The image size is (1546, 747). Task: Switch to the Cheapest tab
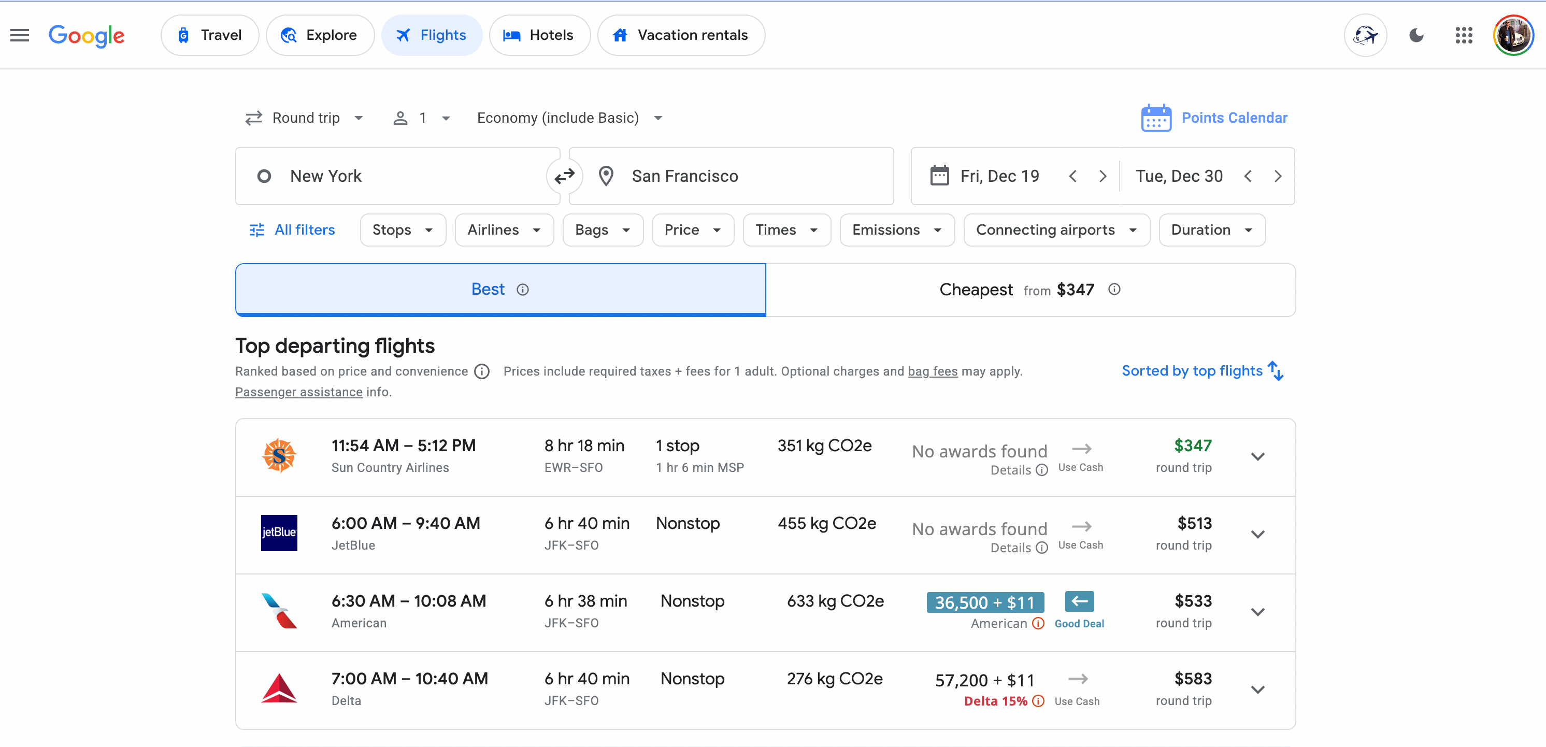(1030, 291)
